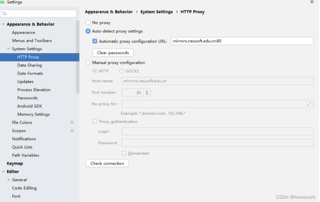Viewport: 320px width, 202px height.
Task: Expand the Editor tree node
Action: 3,171
